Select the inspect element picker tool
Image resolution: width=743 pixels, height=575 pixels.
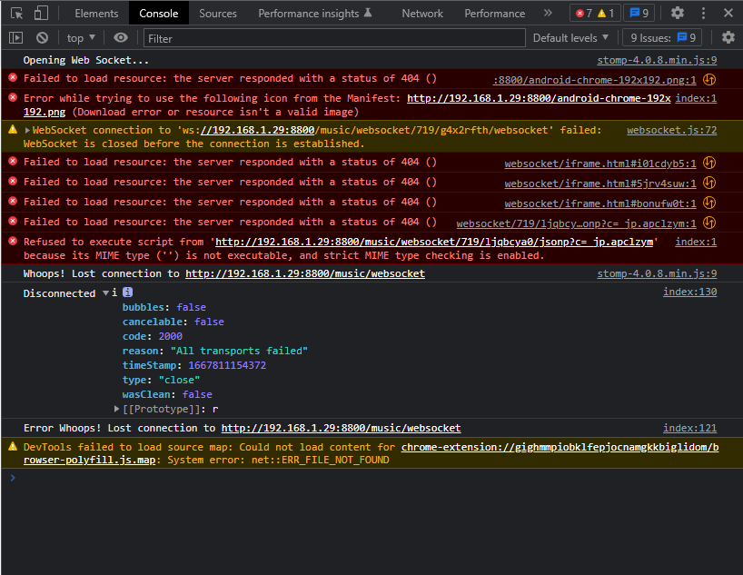tap(15, 13)
